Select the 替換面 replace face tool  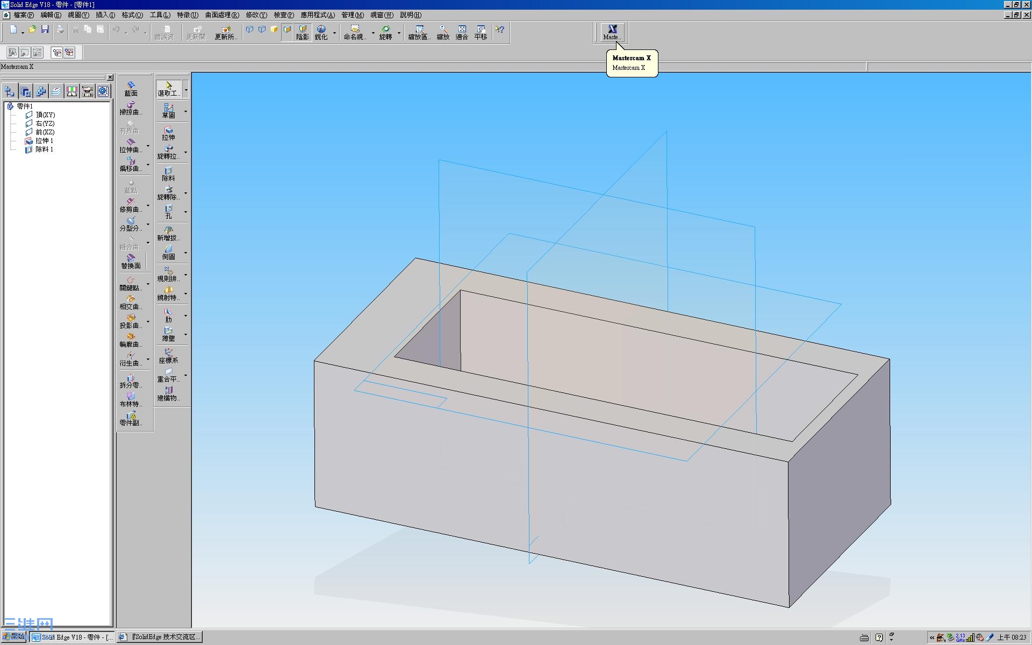click(x=131, y=261)
